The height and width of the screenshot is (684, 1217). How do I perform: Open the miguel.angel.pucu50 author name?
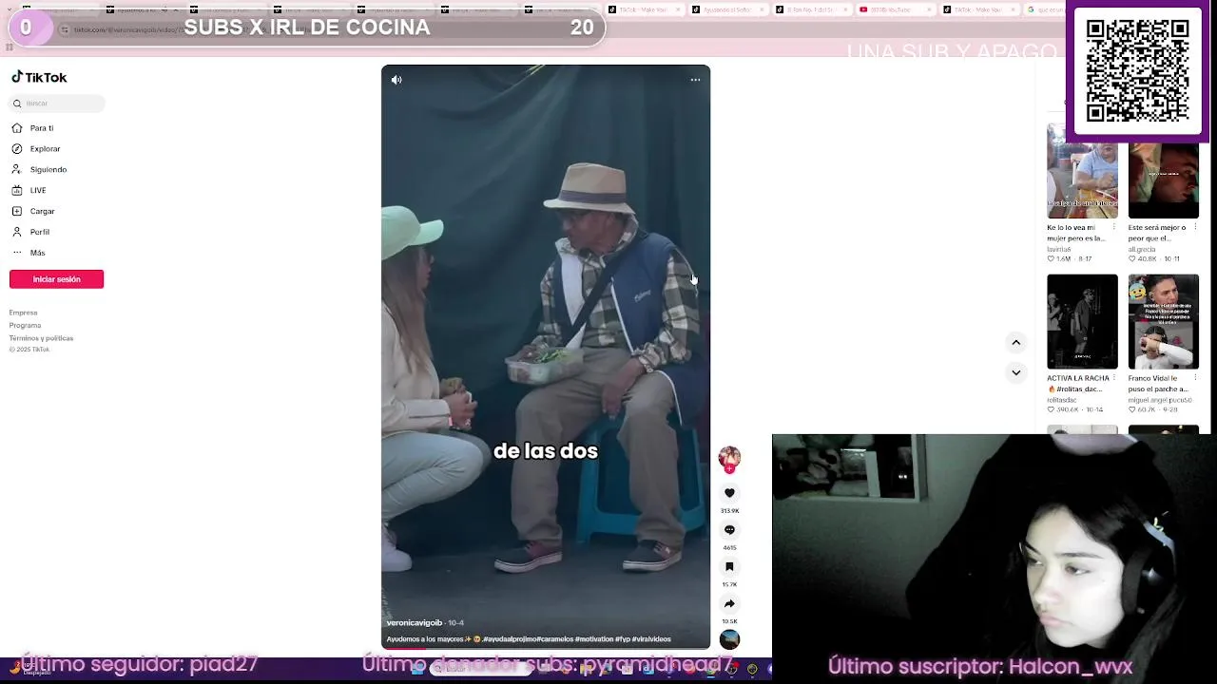pos(1160,400)
